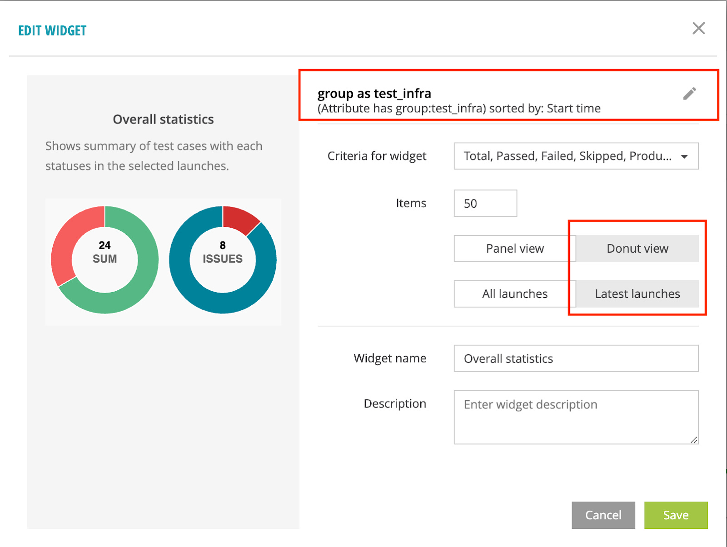
Task: Expand the statuses criteria dropdown list
Action: coord(576,156)
